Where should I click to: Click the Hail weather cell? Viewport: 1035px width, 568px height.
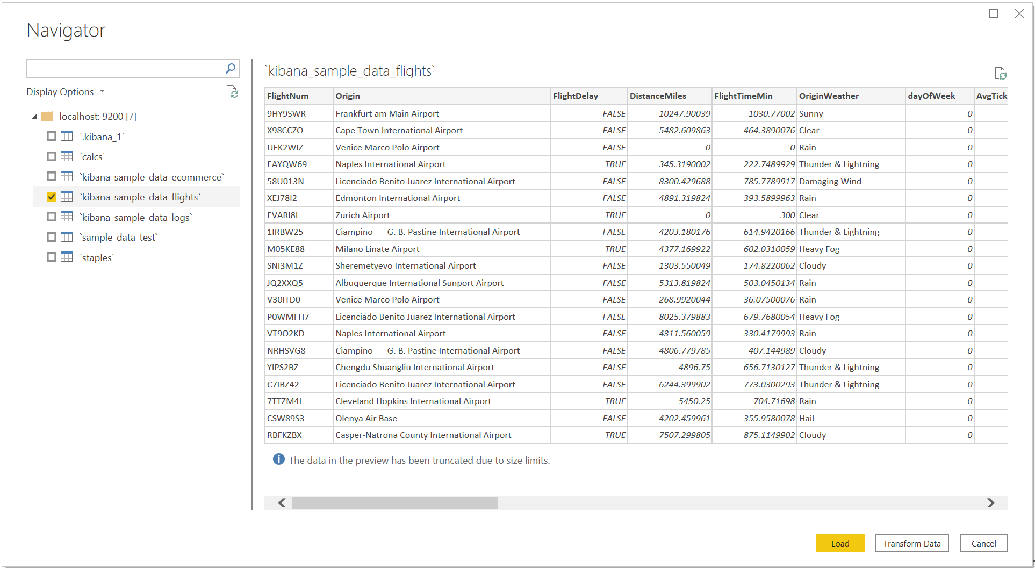click(851, 418)
